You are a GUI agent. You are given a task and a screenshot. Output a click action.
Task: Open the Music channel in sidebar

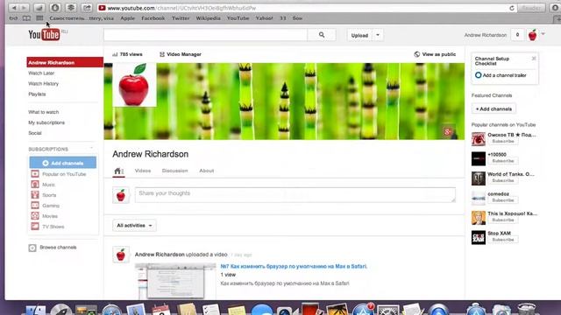point(43,185)
